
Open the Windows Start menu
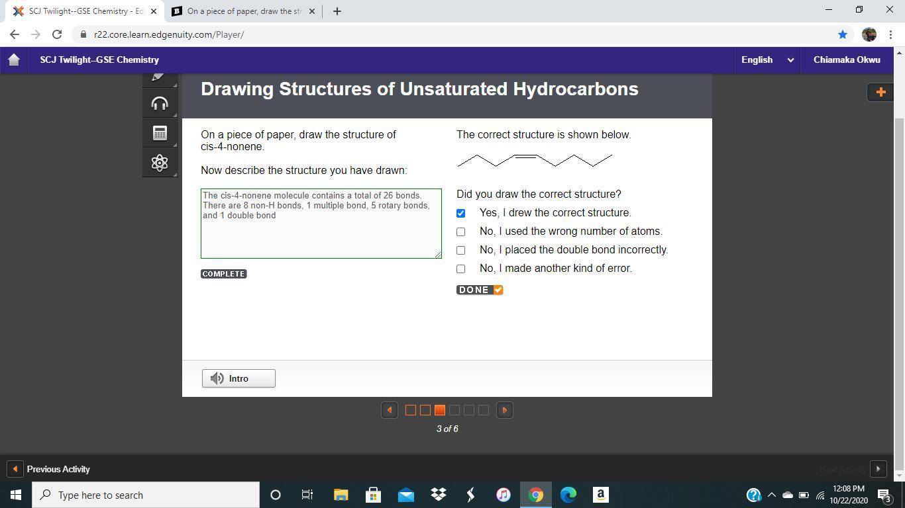[x=15, y=495]
